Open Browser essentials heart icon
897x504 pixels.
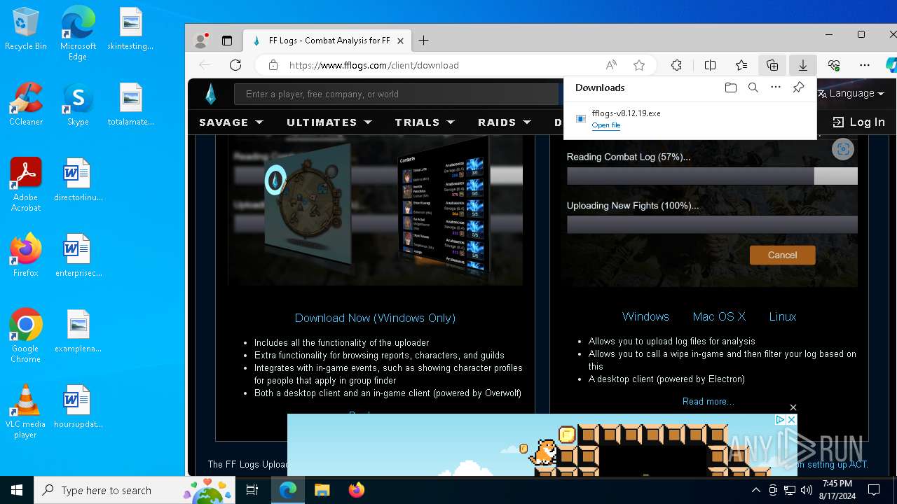[834, 65]
